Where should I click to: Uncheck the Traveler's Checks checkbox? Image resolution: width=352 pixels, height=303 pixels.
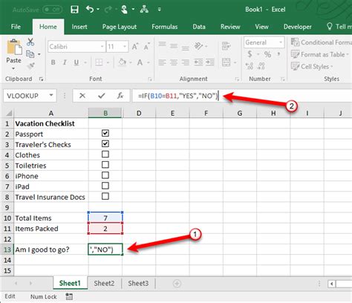[x=105, y=144]
